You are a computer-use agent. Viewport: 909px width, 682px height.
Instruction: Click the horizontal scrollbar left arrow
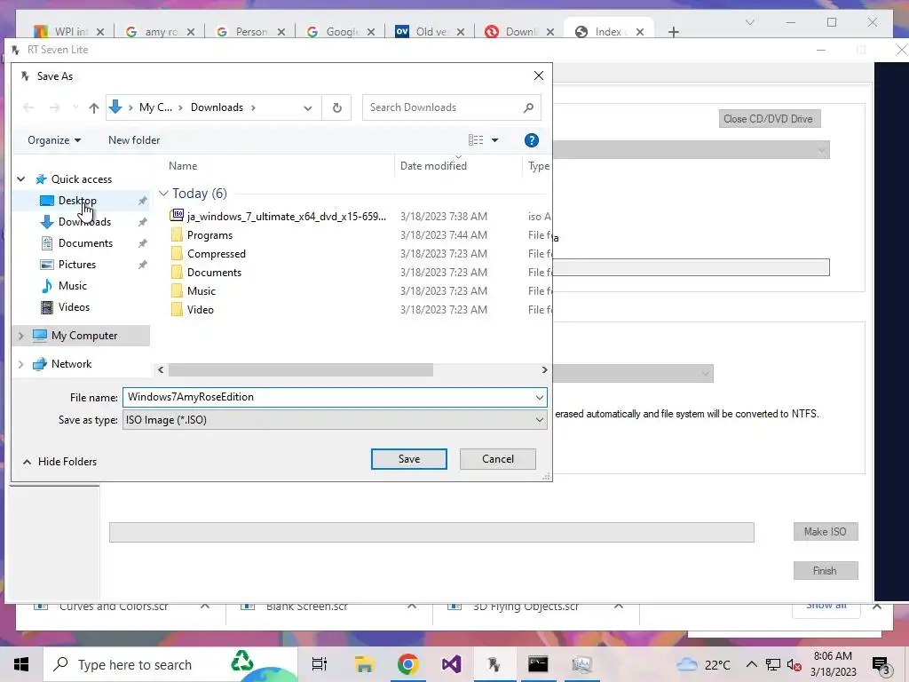[x=161, y=370]
